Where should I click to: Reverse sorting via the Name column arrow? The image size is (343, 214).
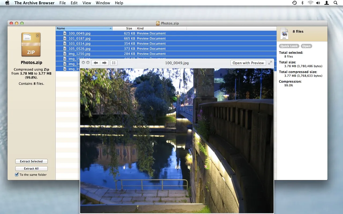[x=110, y=28]
